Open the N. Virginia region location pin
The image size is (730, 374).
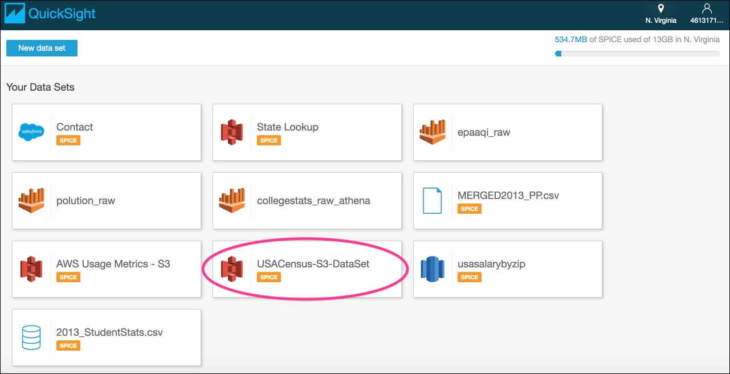point(660,9)
